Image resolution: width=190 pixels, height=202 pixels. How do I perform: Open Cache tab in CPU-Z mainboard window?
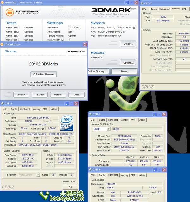click(x=102, y=175)
